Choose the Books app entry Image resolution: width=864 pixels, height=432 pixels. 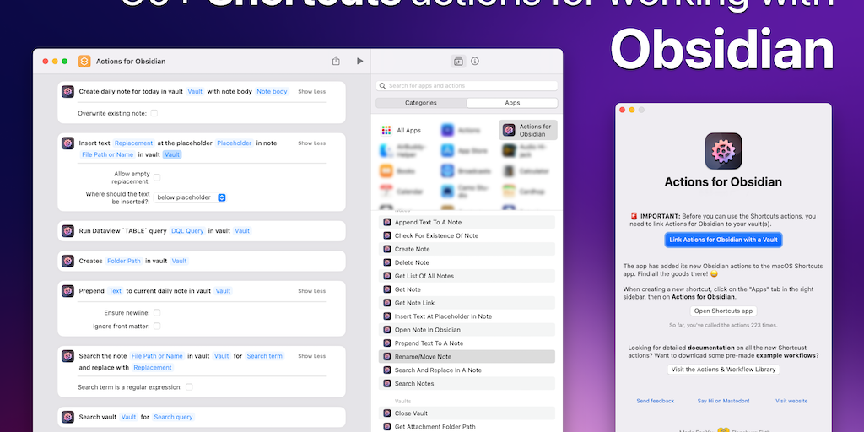pos(399,170)
